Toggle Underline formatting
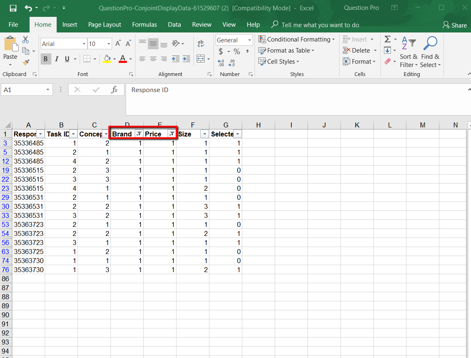 coord(67,59)
